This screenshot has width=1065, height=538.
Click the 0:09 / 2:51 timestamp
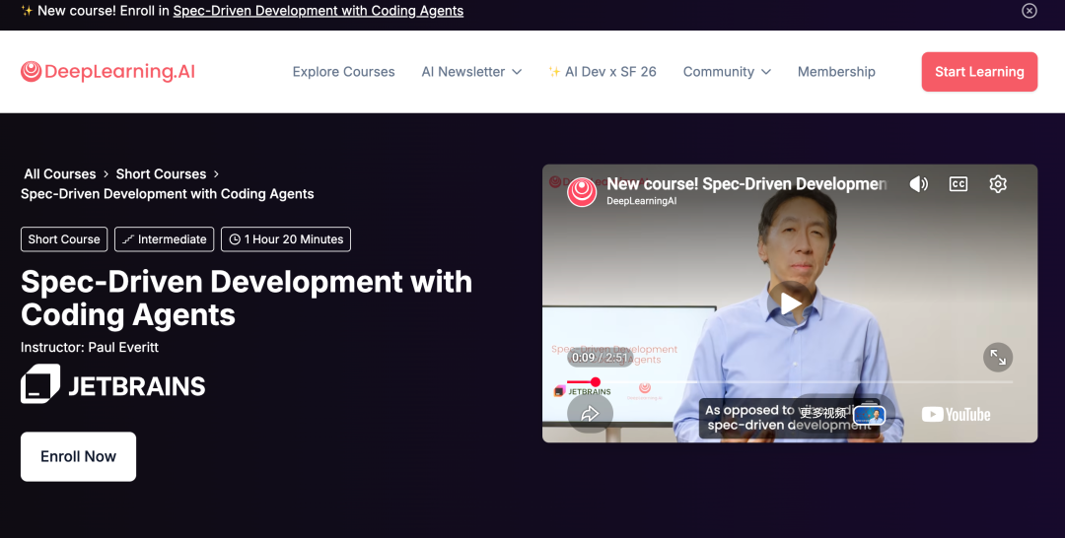pyautogui.click(x=600, y=358)
